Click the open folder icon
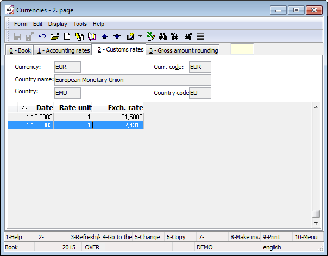 (55, 36)
